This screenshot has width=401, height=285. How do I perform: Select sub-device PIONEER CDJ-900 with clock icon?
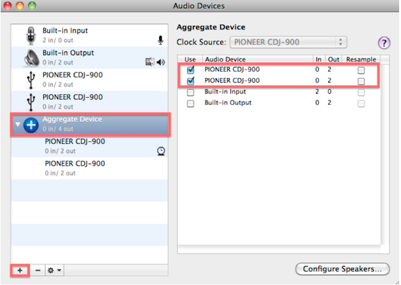(x=90, y=146)
